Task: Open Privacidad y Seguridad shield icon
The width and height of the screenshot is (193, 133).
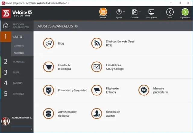Action: [x=49, y=90]
